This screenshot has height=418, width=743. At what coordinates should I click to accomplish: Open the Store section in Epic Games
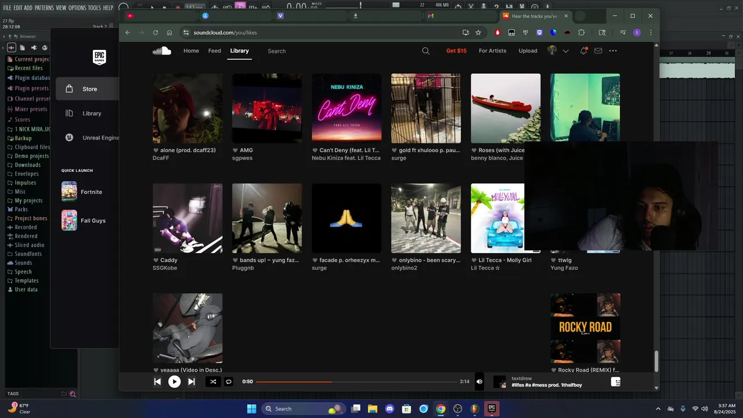click(x=87, y=89)
